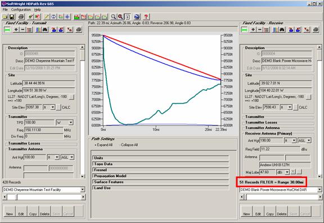324x223 pixels.
Task: Click the binoculars icon in Receive panel
Action: coord(282,30)
